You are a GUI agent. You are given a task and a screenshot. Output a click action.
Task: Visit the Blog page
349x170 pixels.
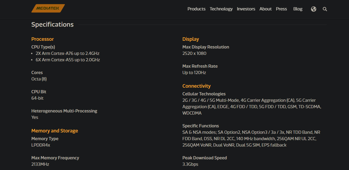[298, 9]
